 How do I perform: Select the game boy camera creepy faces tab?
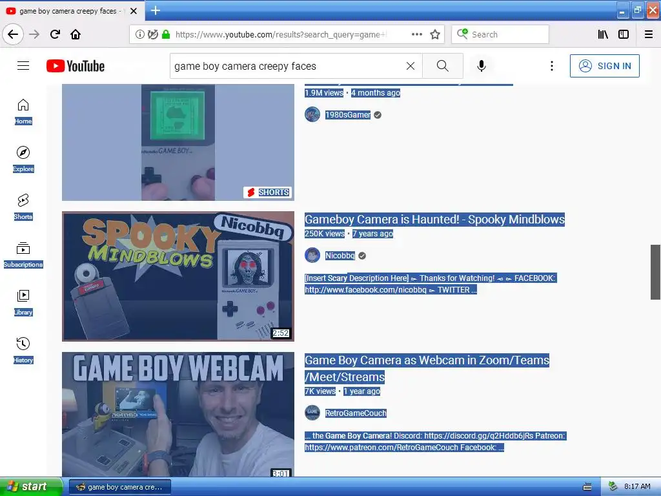(71, 11)
